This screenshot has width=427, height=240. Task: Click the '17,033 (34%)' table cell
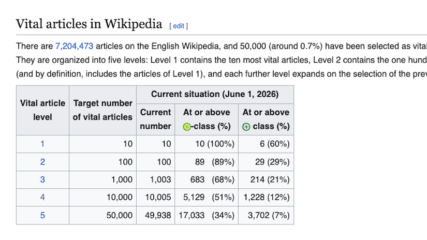pos(207,215)
